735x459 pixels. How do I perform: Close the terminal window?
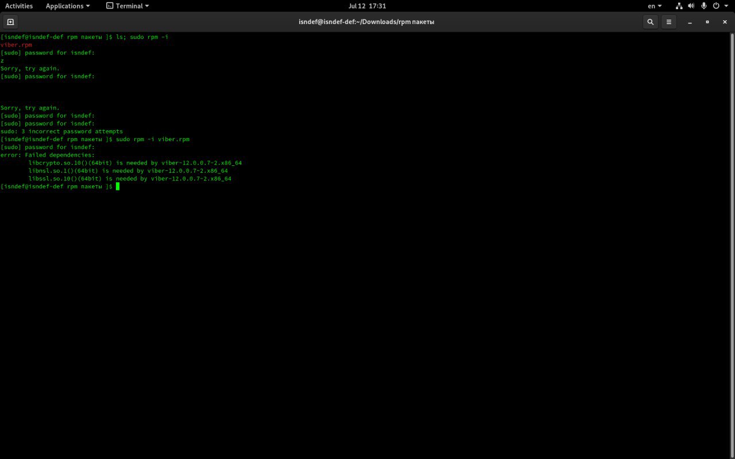click(x=725, y=22)
